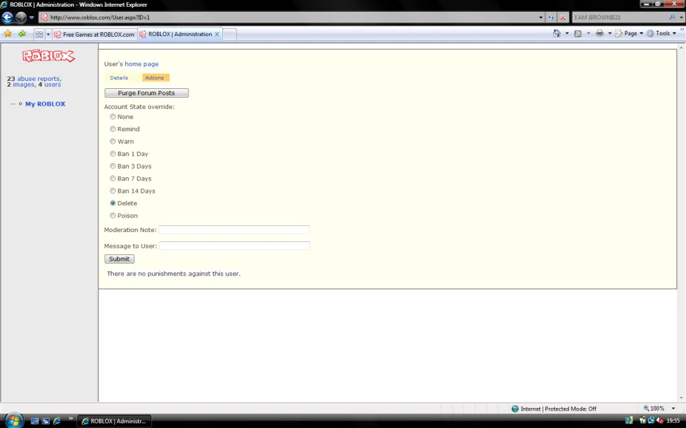Expand the command bar overflow chevron
Image resolution: width=686 pixels, height=428 pixels.
pos(681,29)
